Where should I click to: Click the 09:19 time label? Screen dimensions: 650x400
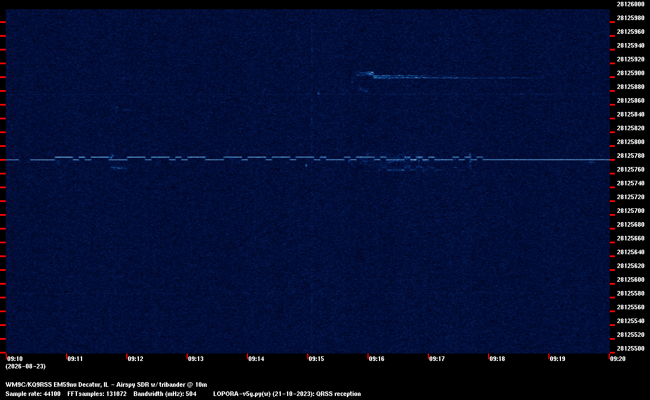tap(558, 359)
